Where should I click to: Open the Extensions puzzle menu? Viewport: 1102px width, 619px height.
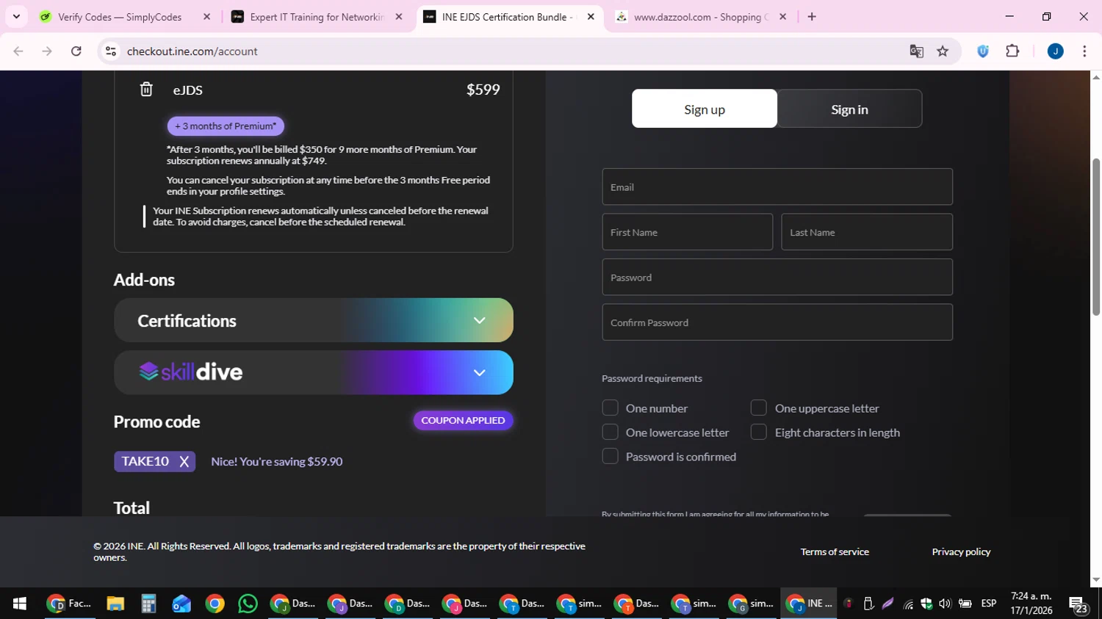pos(1012,51)
